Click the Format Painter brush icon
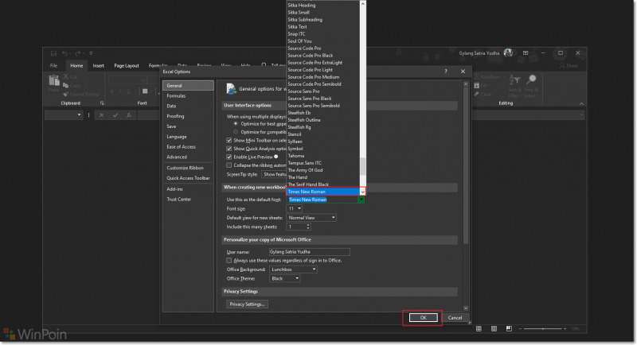The image size is (637, 345). click(66, 94)
